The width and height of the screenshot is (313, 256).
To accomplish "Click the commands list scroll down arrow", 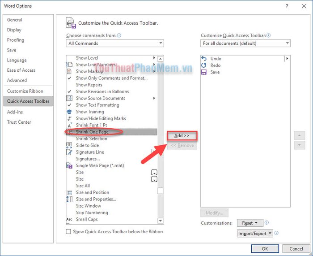I will coord(160,221).
